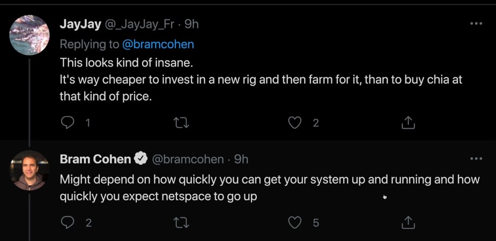
Task: Open JayJay's tweet 9h timestamp
Action: [191, 24]
